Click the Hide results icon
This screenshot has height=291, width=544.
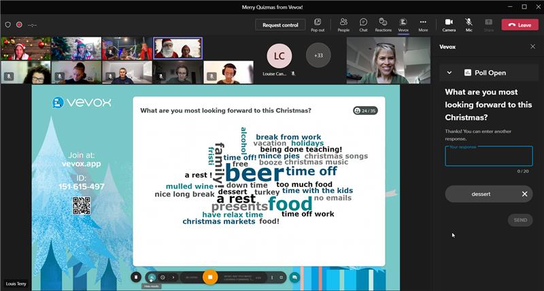152,277
